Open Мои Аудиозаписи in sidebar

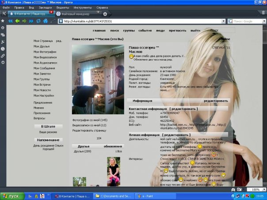tap(45, 63)
